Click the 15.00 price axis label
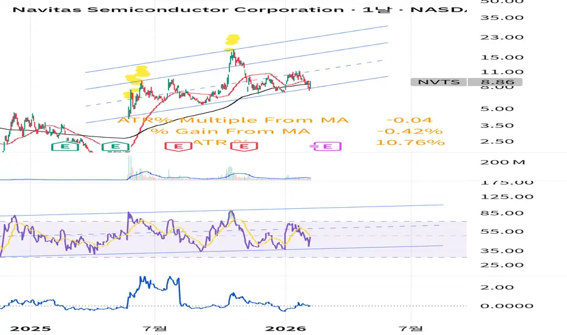This screenshot has width=567, height=335. click(502, 57)
